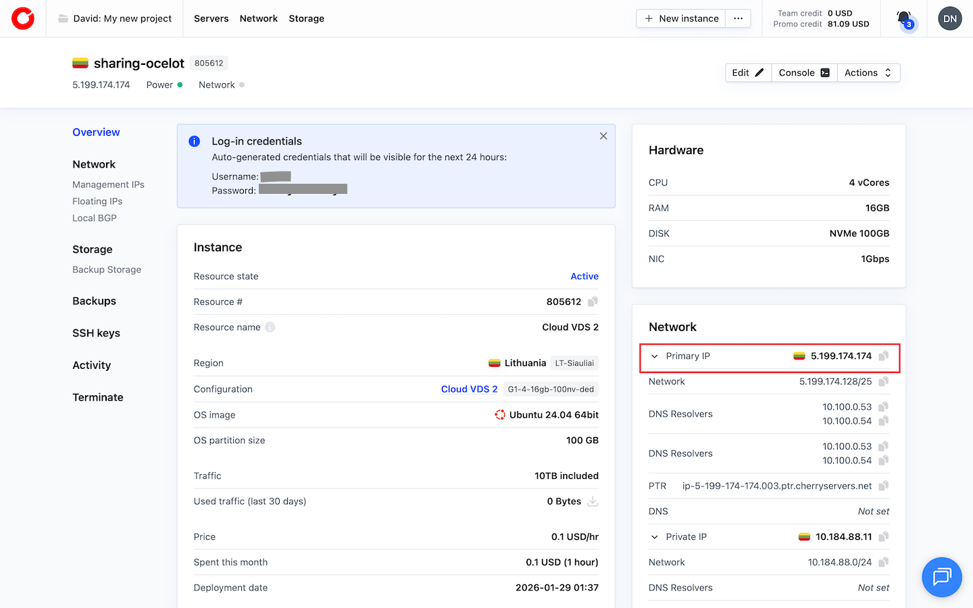Viewport: 973px width, 608px height.
Task: Dismiss the Log-in credentials notice
Action: tap(603, 136)
